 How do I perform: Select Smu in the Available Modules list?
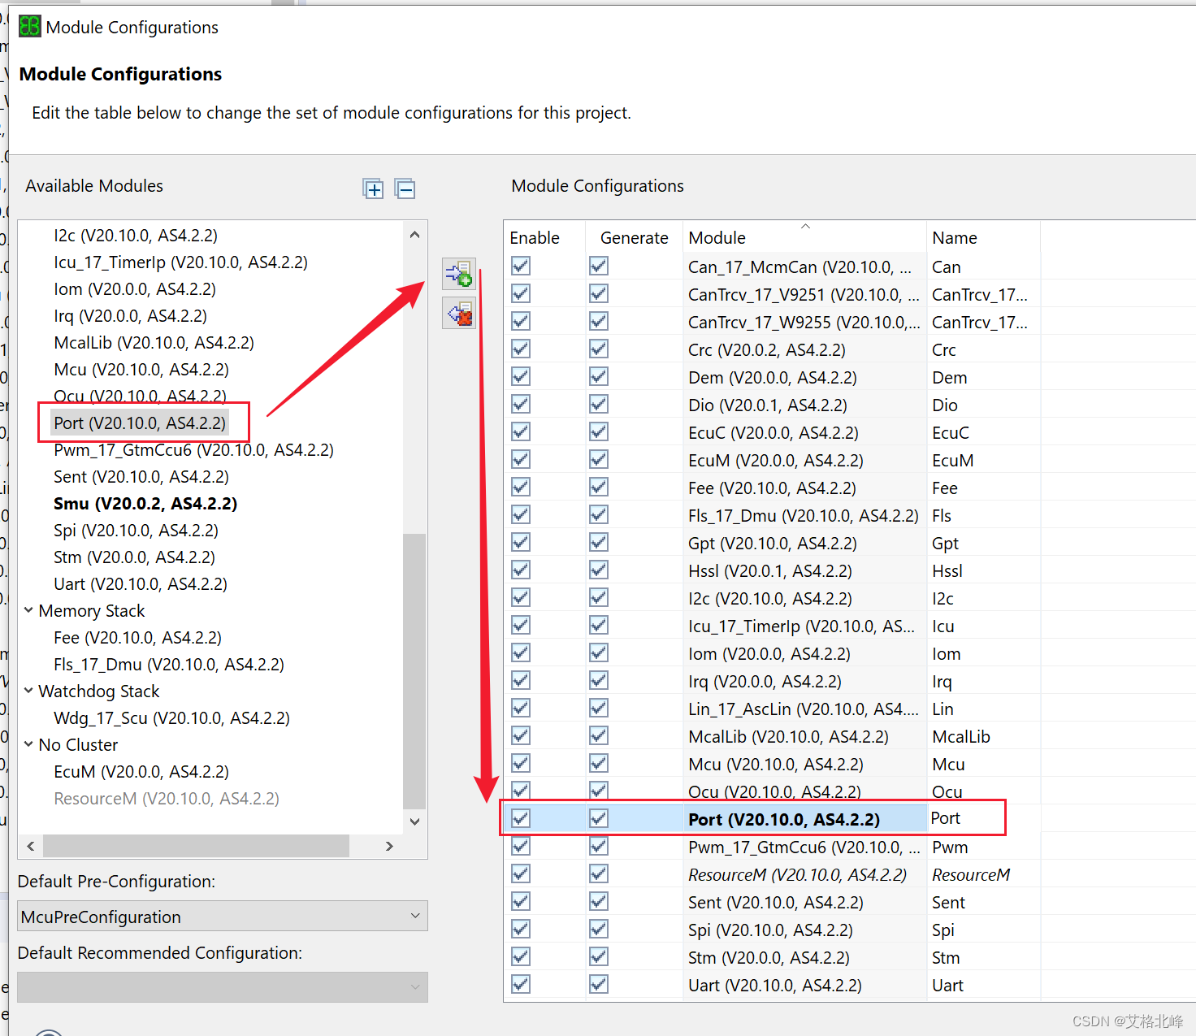[x=145, y=503]
